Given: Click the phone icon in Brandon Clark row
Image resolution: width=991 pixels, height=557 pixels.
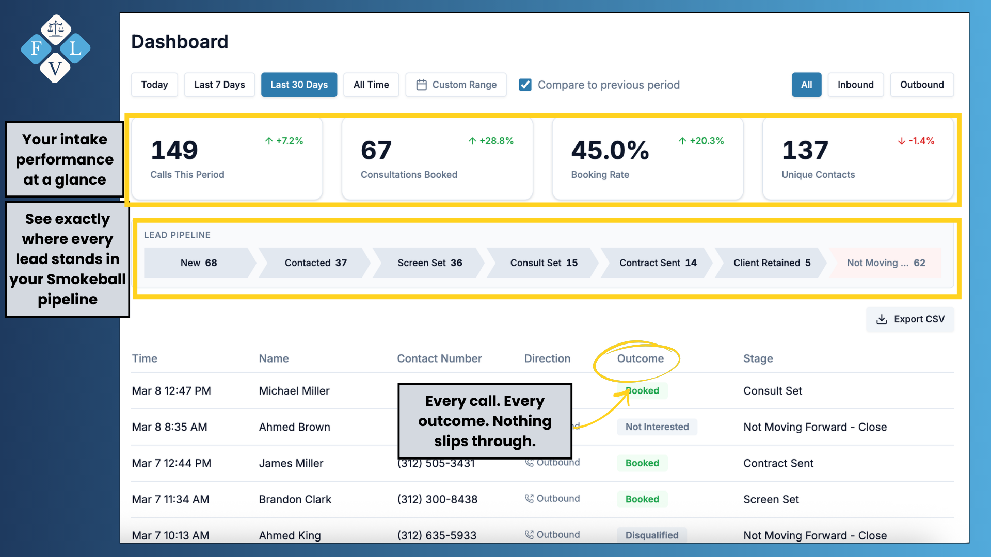Looking at the screenshot, I should (529, 498).
